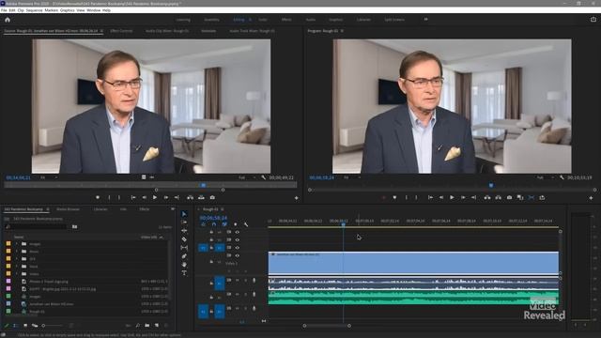Click Overwrite button in Source monitor
Image resolution: width=601 pixels, height=338 pixels.
(201, 197)
